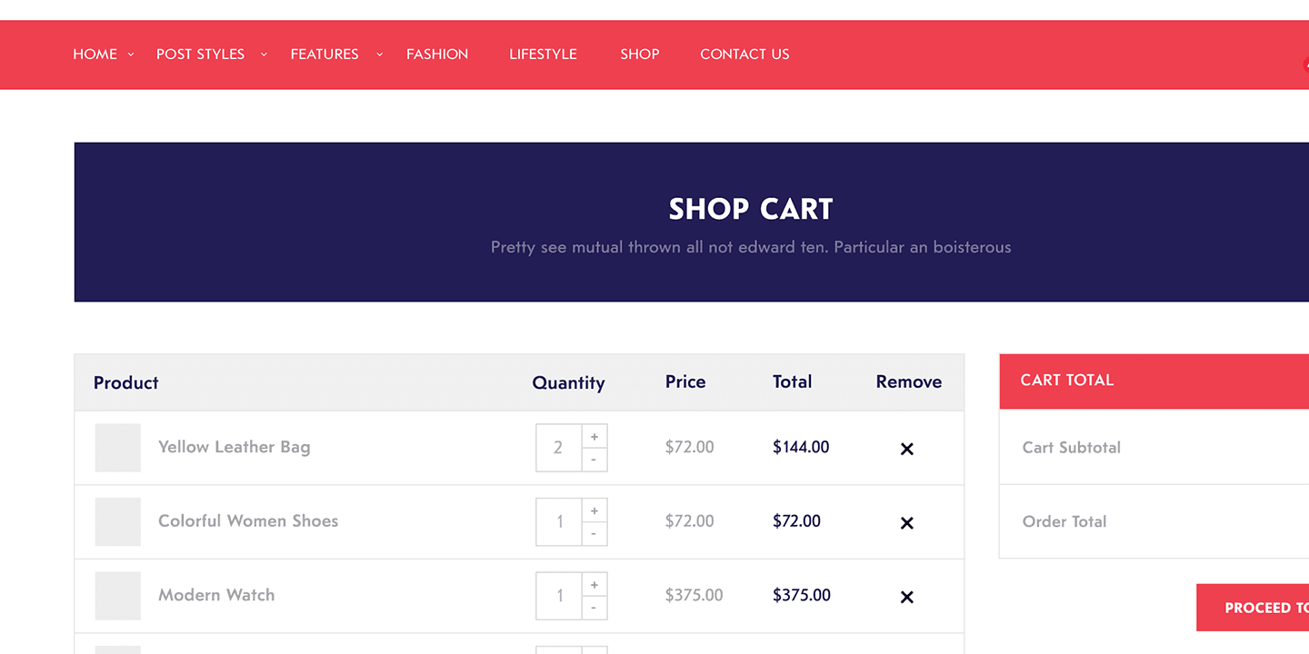This screenshot has height=654, width=1309.
Task: Focus the Colorful Women Shoes quantity field
Action: coord(559,522)
